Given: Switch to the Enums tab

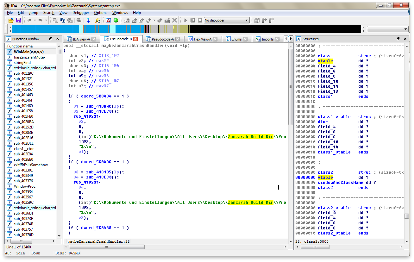Looking at the screenshot, I should (236, 39).
